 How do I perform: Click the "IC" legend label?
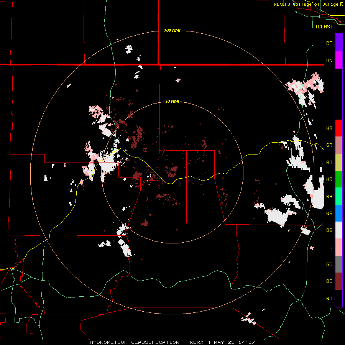click(x=329, y=248)
